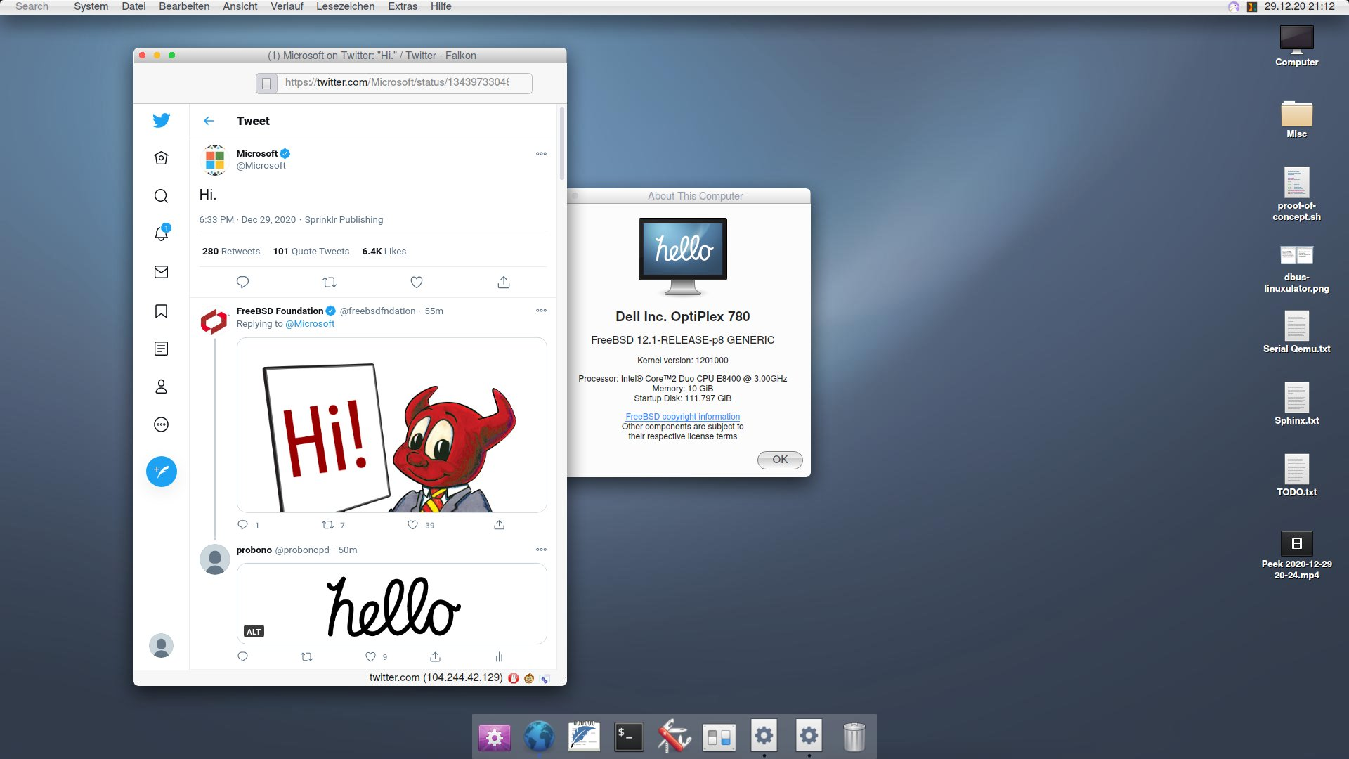Launch the terminal from the dock

[x=629, y=736]
